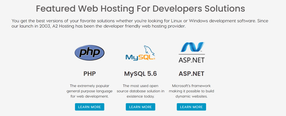Click the intro paragraph mentioning A2 Hosting
Screen dimensions: 286x116
(140, 23)
